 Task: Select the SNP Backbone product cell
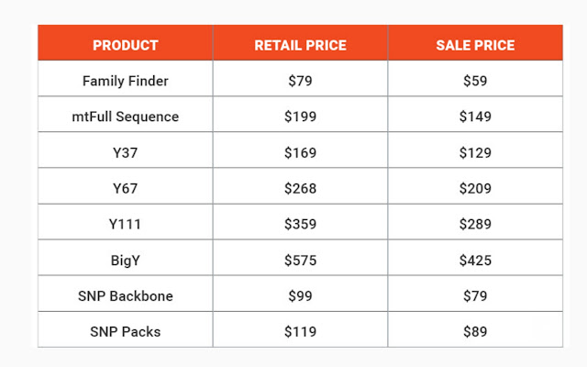pyautogui.click(x=126, y=296)
